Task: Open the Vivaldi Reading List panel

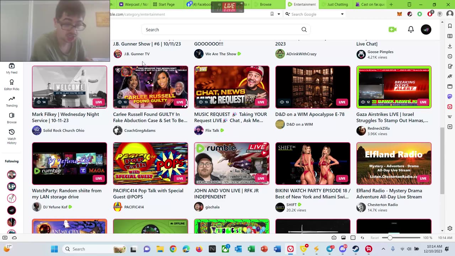Action: 450,36
